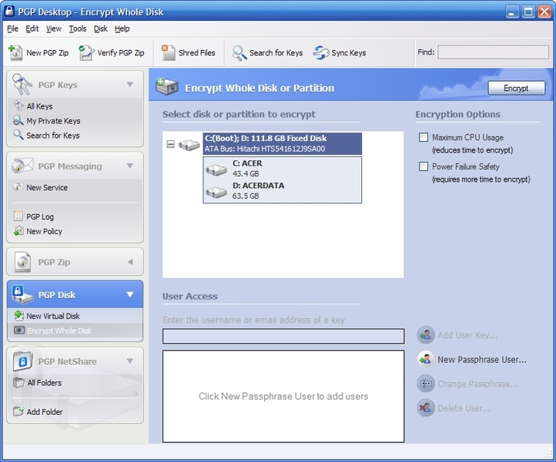Click the Find search field
This screenshot has height=462, width=556.
coord(493,52)
